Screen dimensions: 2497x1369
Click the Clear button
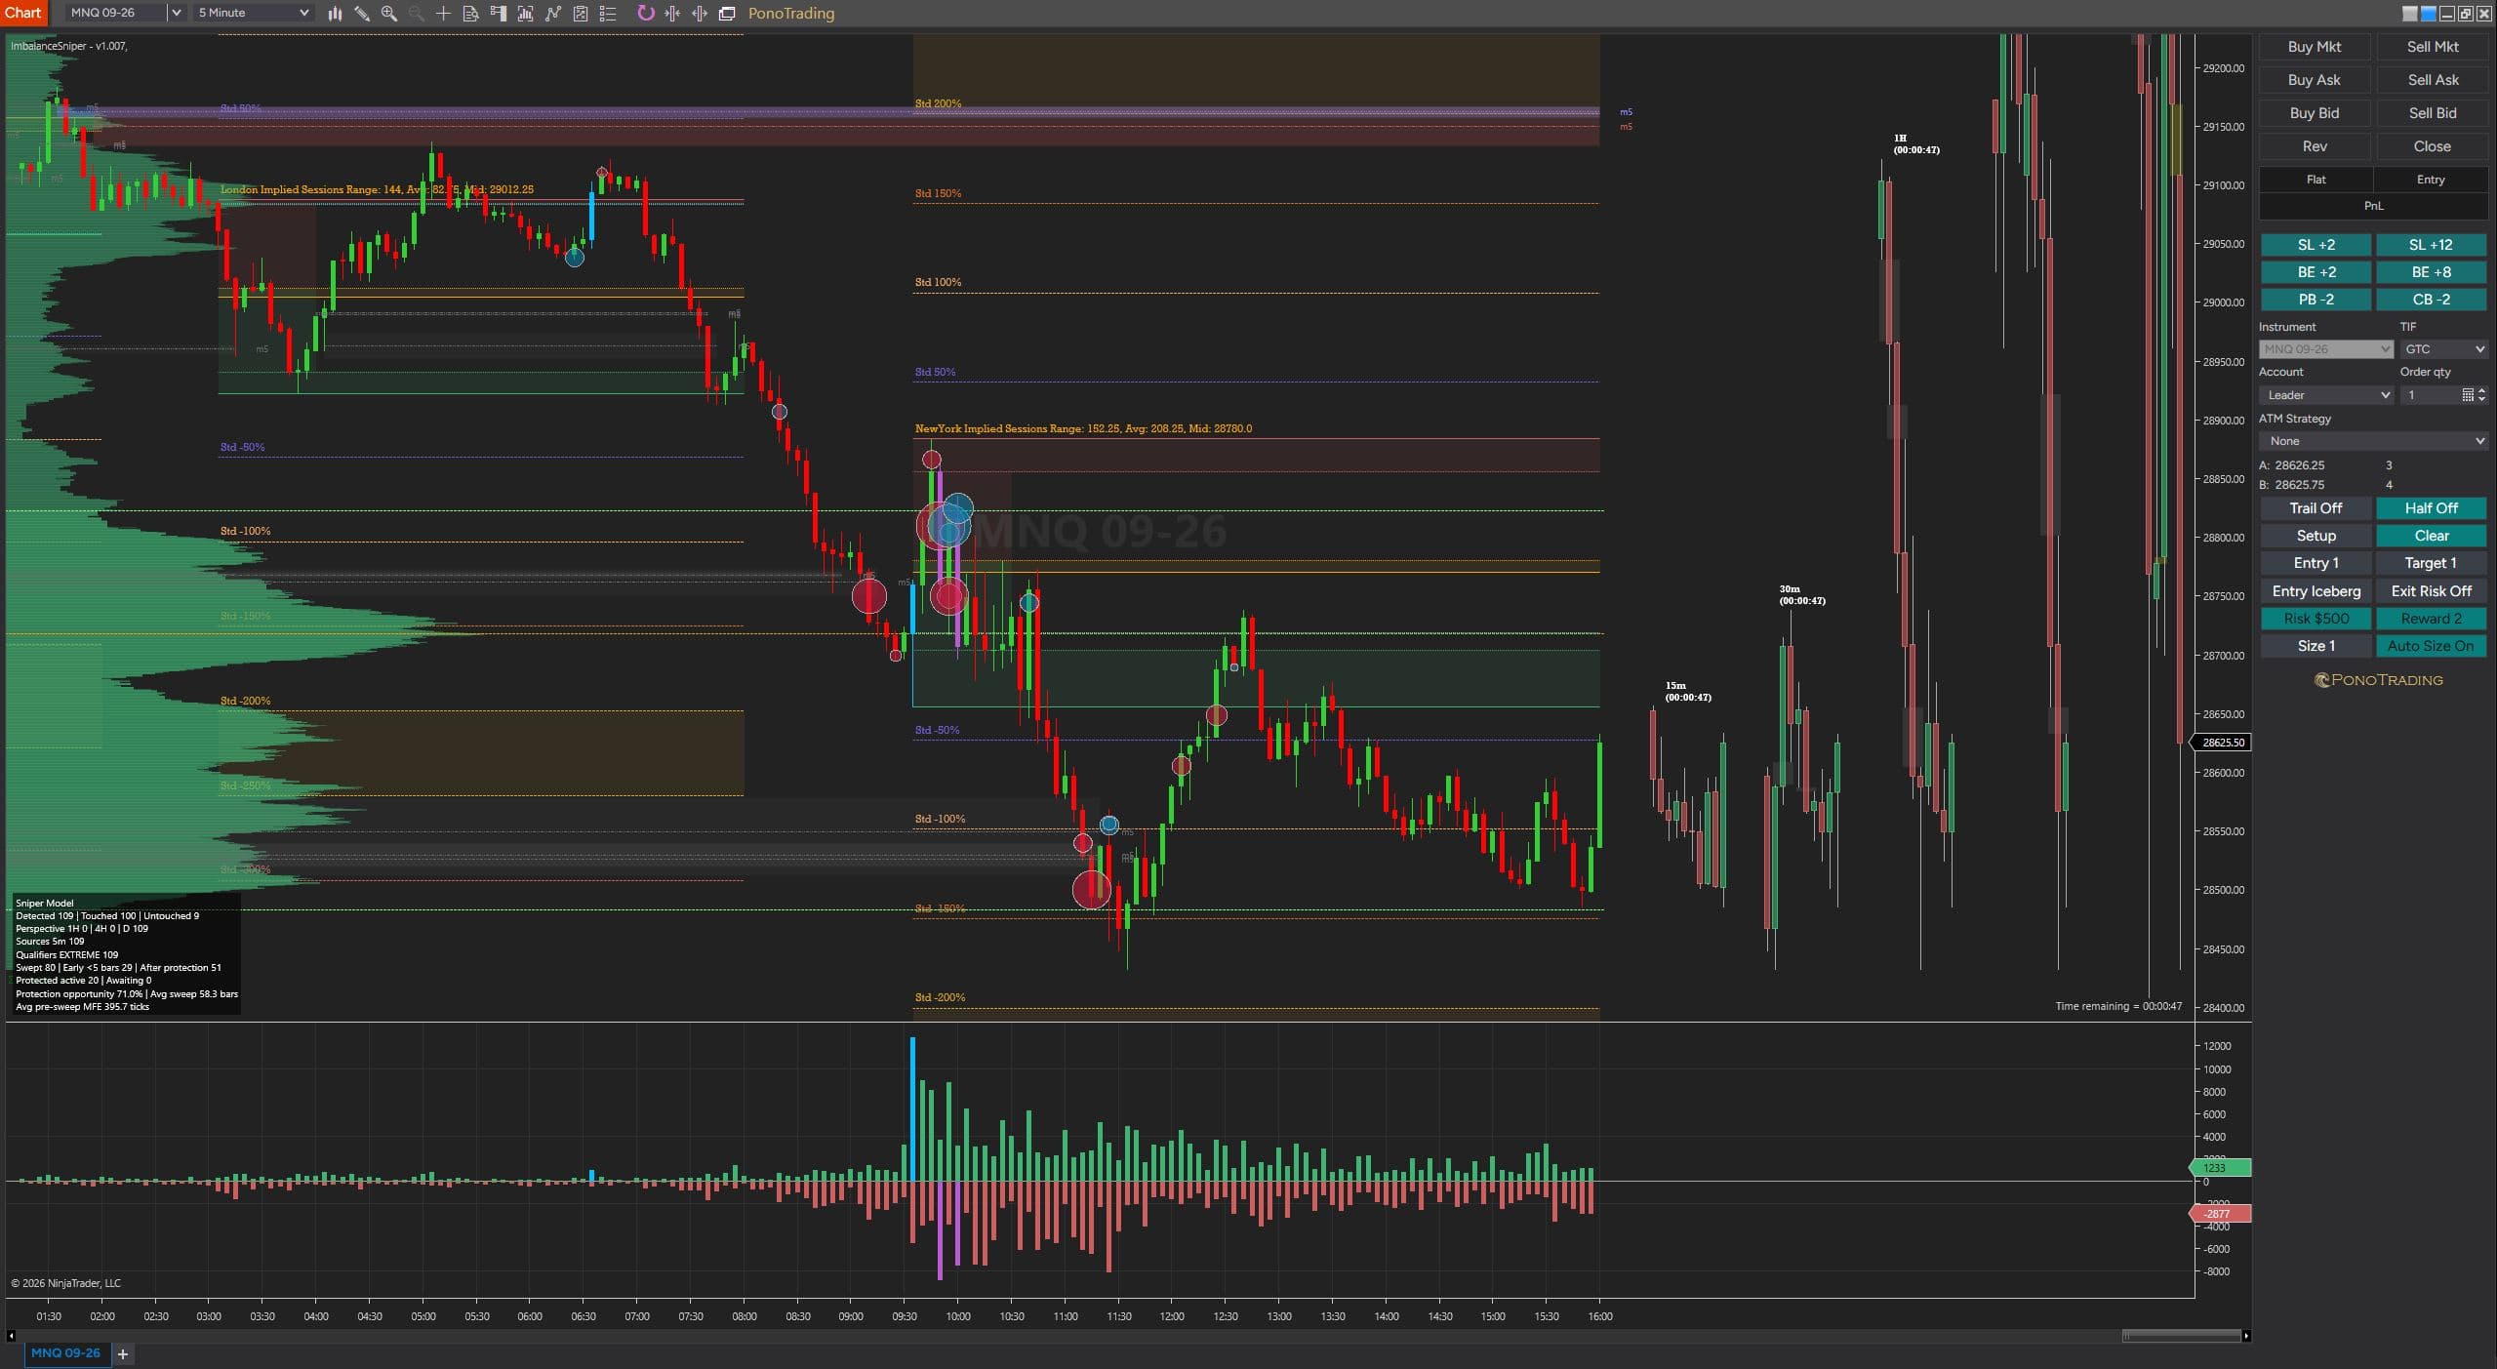pos(2431,536)
